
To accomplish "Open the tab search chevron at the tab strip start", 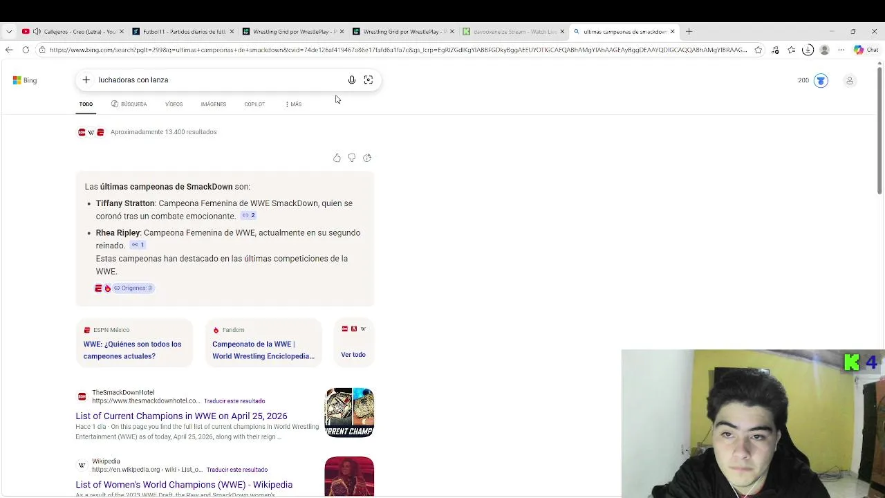I will (x=9, y=31).
